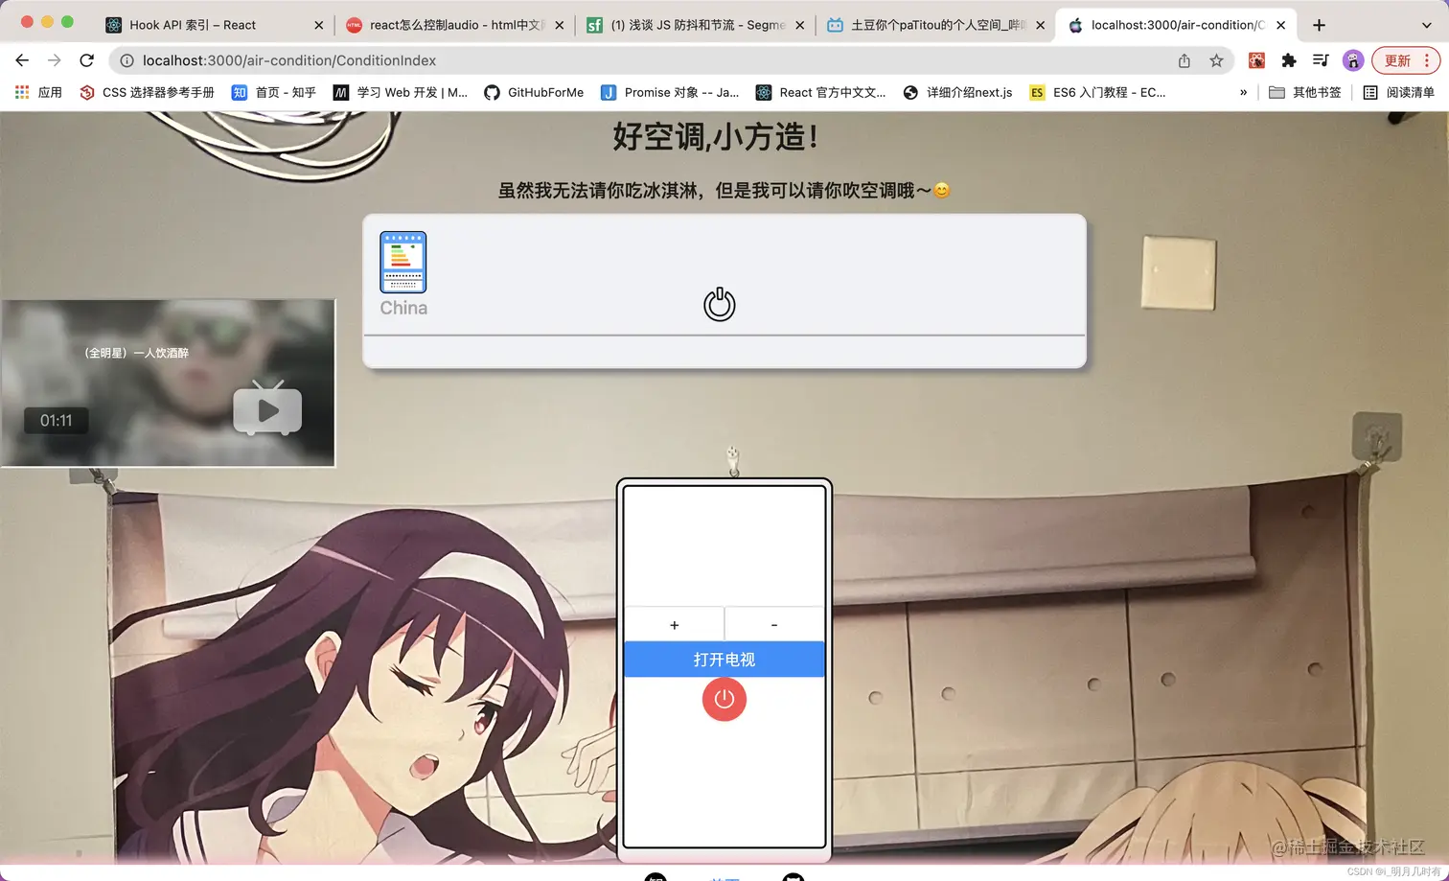Increase temperature with the + button

click(675, 624)
